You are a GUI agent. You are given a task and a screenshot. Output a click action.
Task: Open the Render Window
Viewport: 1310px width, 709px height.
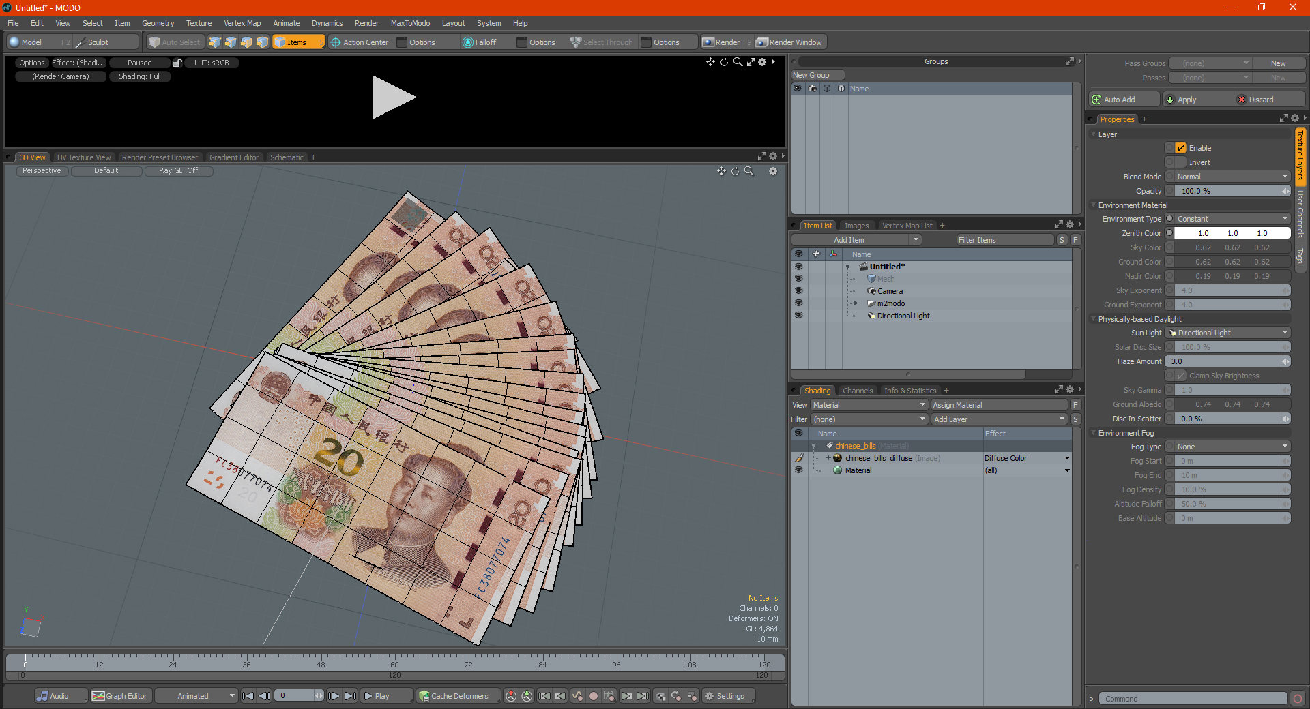click(790, 42)
